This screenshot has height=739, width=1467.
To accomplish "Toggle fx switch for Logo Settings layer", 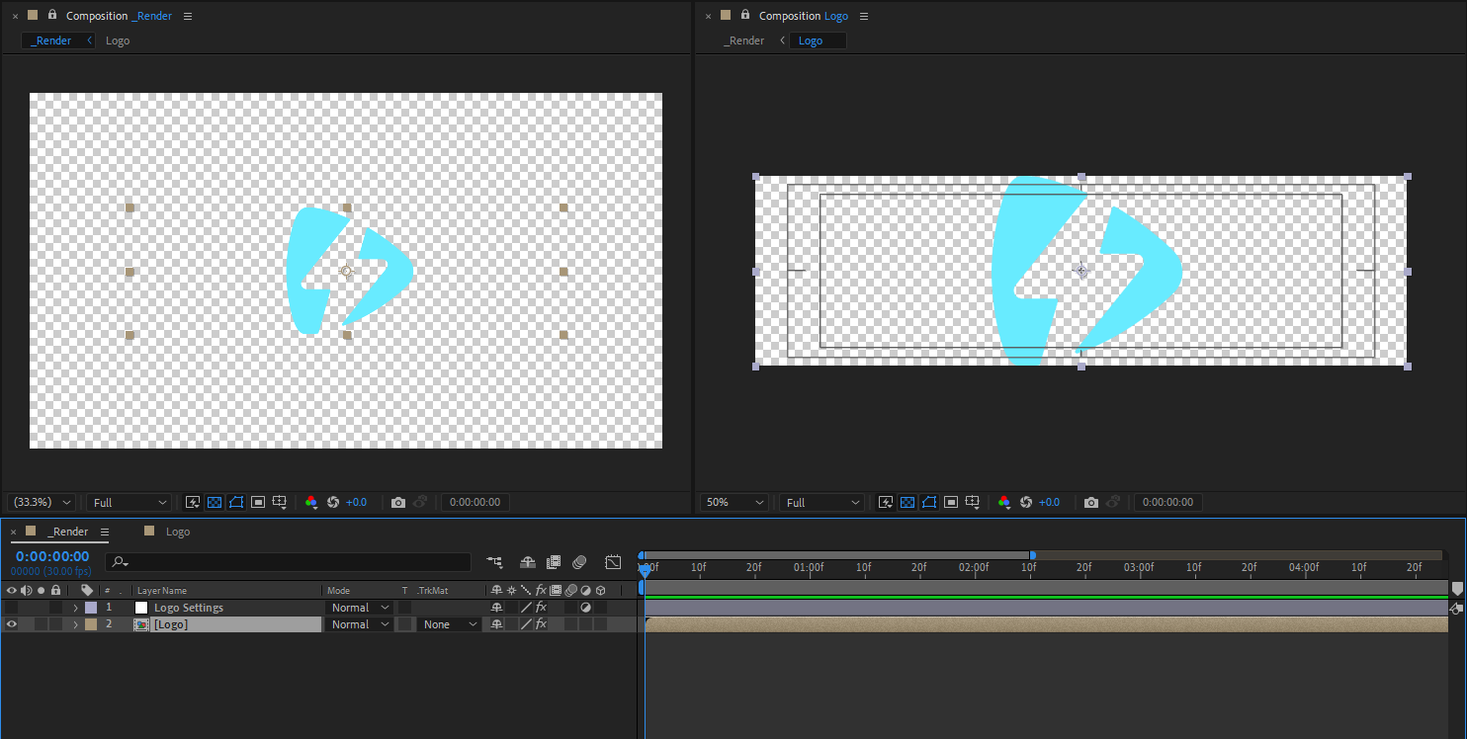I will (541, 608).
